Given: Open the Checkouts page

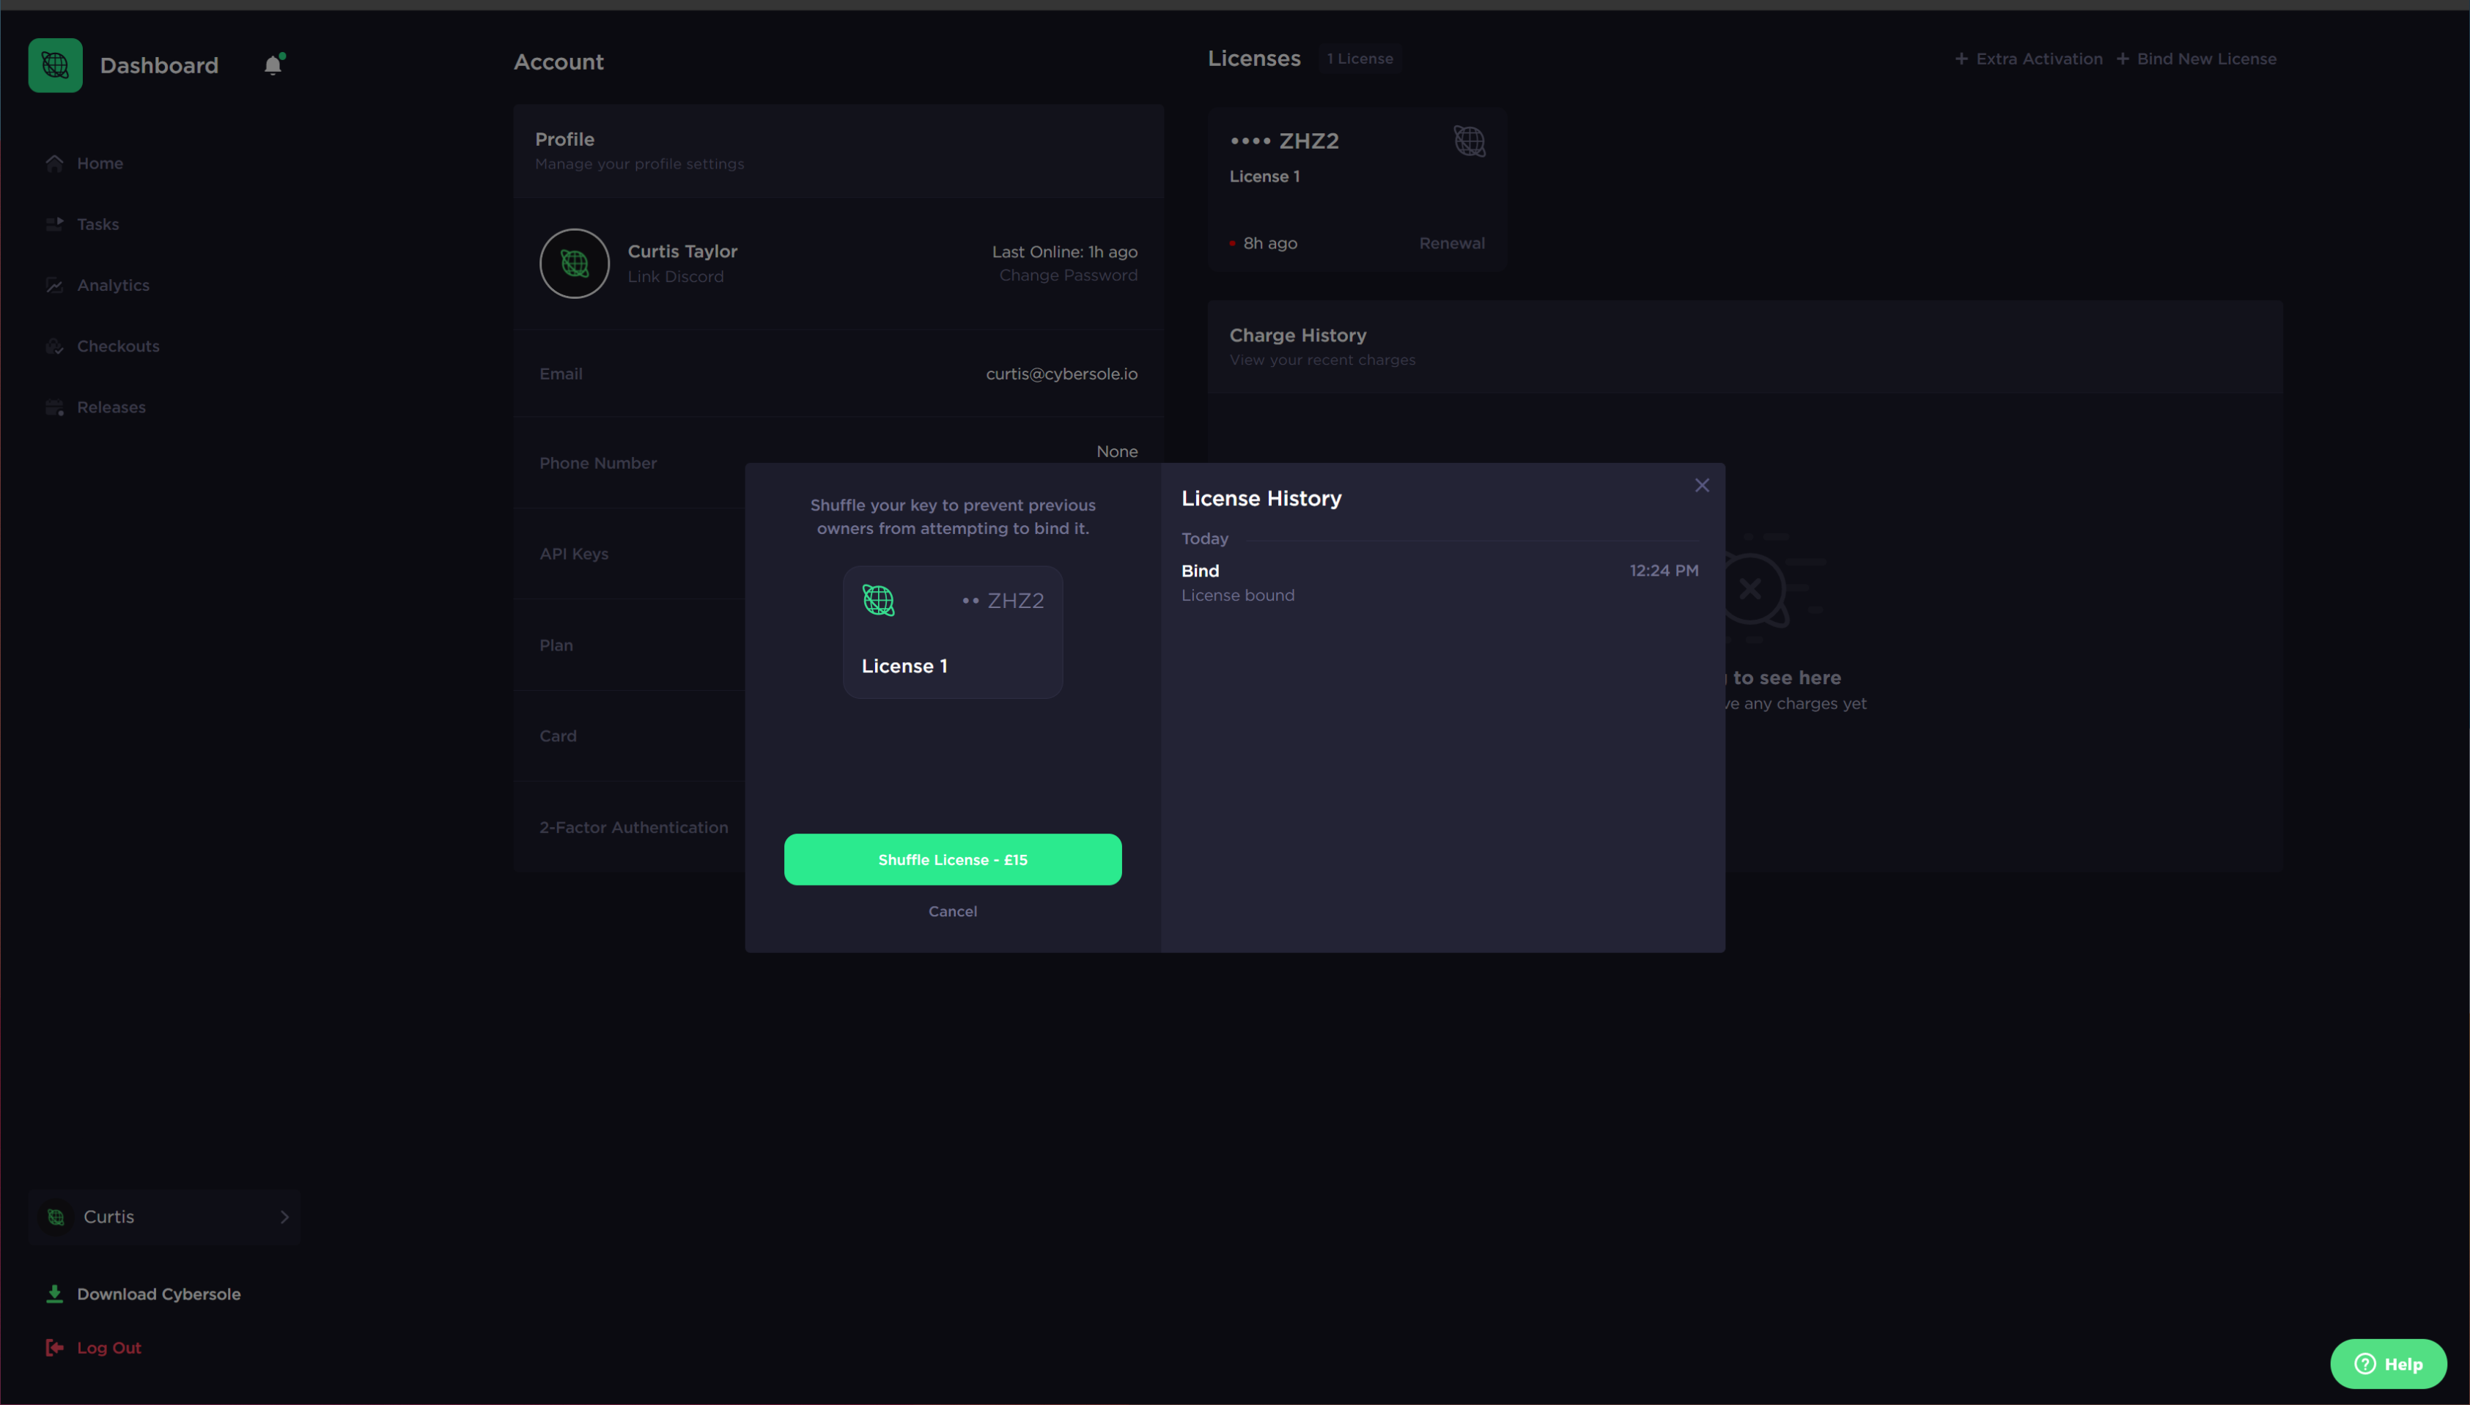Looking at the screenshot, I should tap(119, 346).
